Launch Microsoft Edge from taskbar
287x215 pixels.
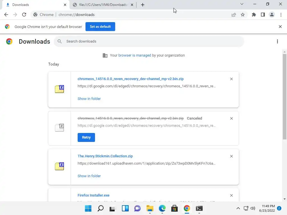pos(162,208)
